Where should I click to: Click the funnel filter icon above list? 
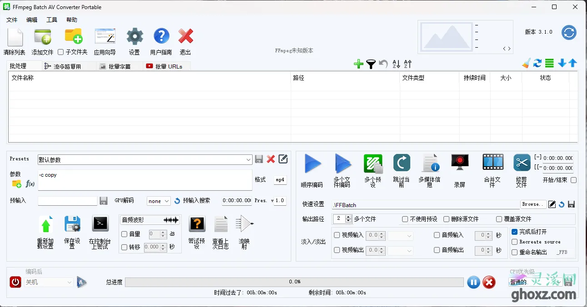(371, 64)
